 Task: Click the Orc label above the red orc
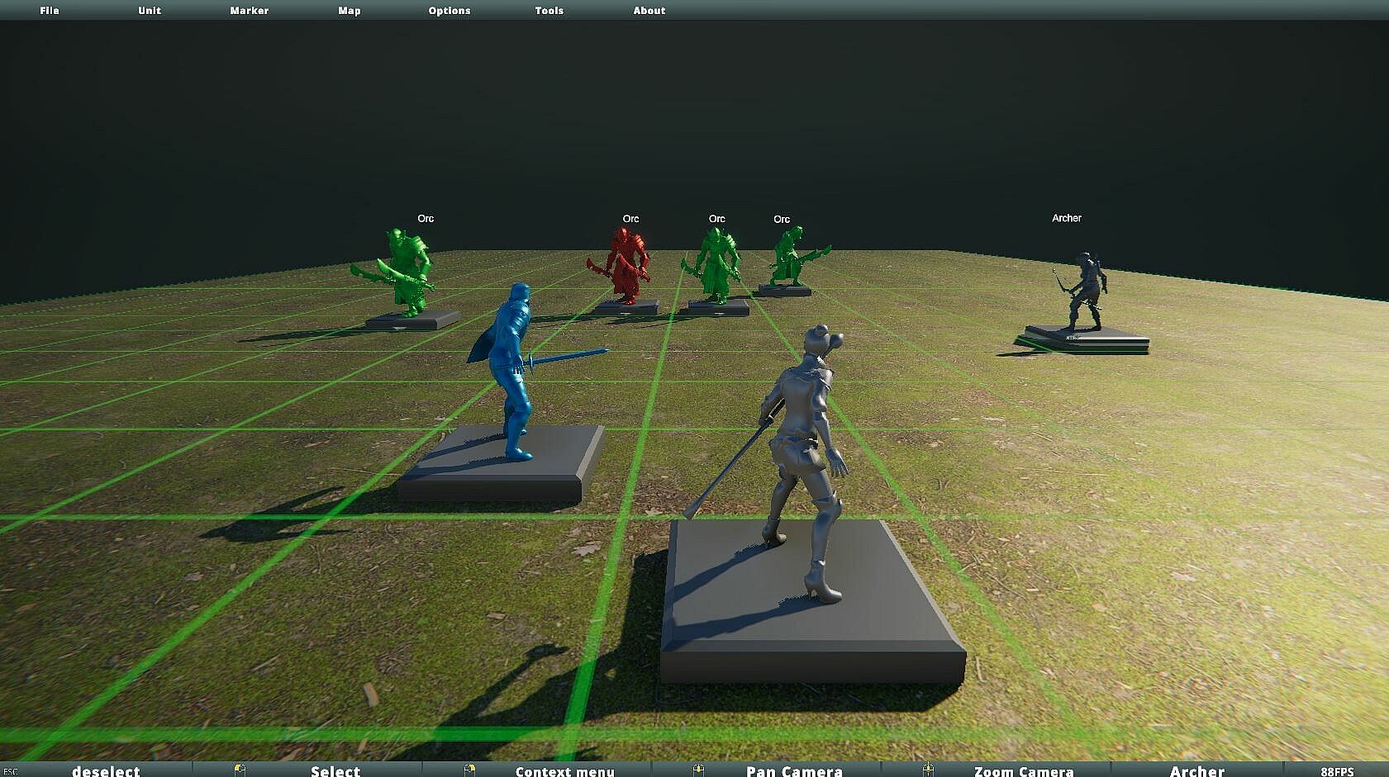pos(630,219)
